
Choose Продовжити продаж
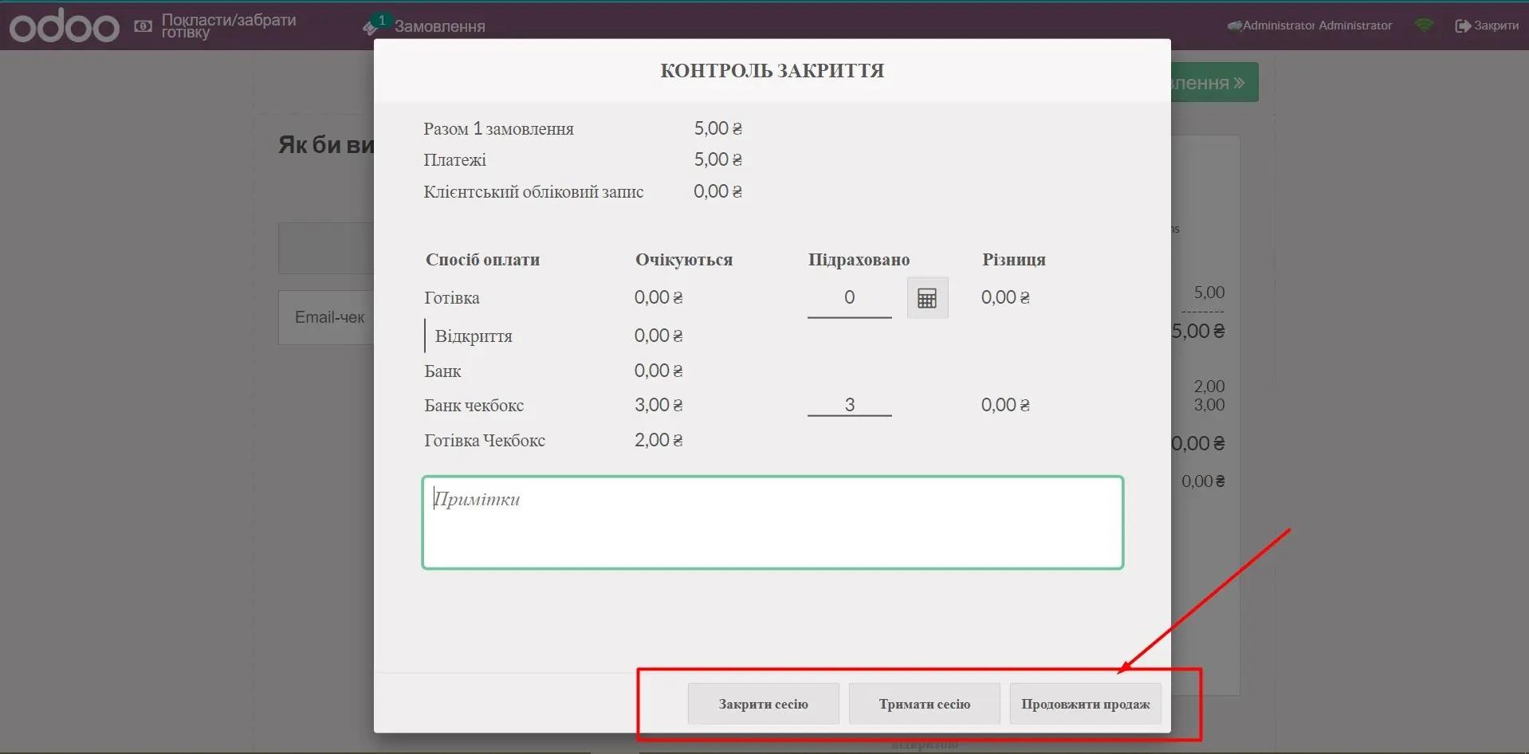(x=1084, y=704)
